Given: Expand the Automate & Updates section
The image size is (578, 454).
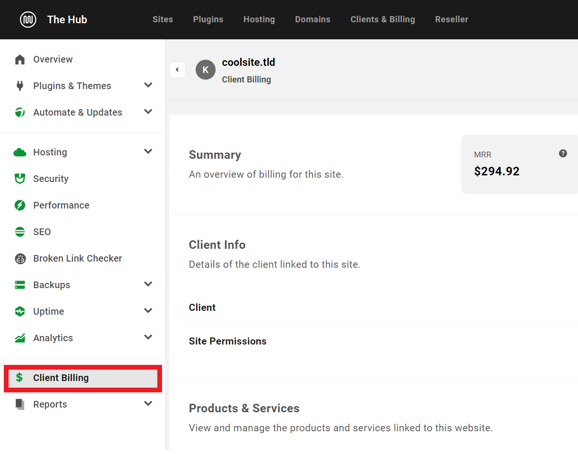Looking at the screenshot, I should [x=148, y=111].
